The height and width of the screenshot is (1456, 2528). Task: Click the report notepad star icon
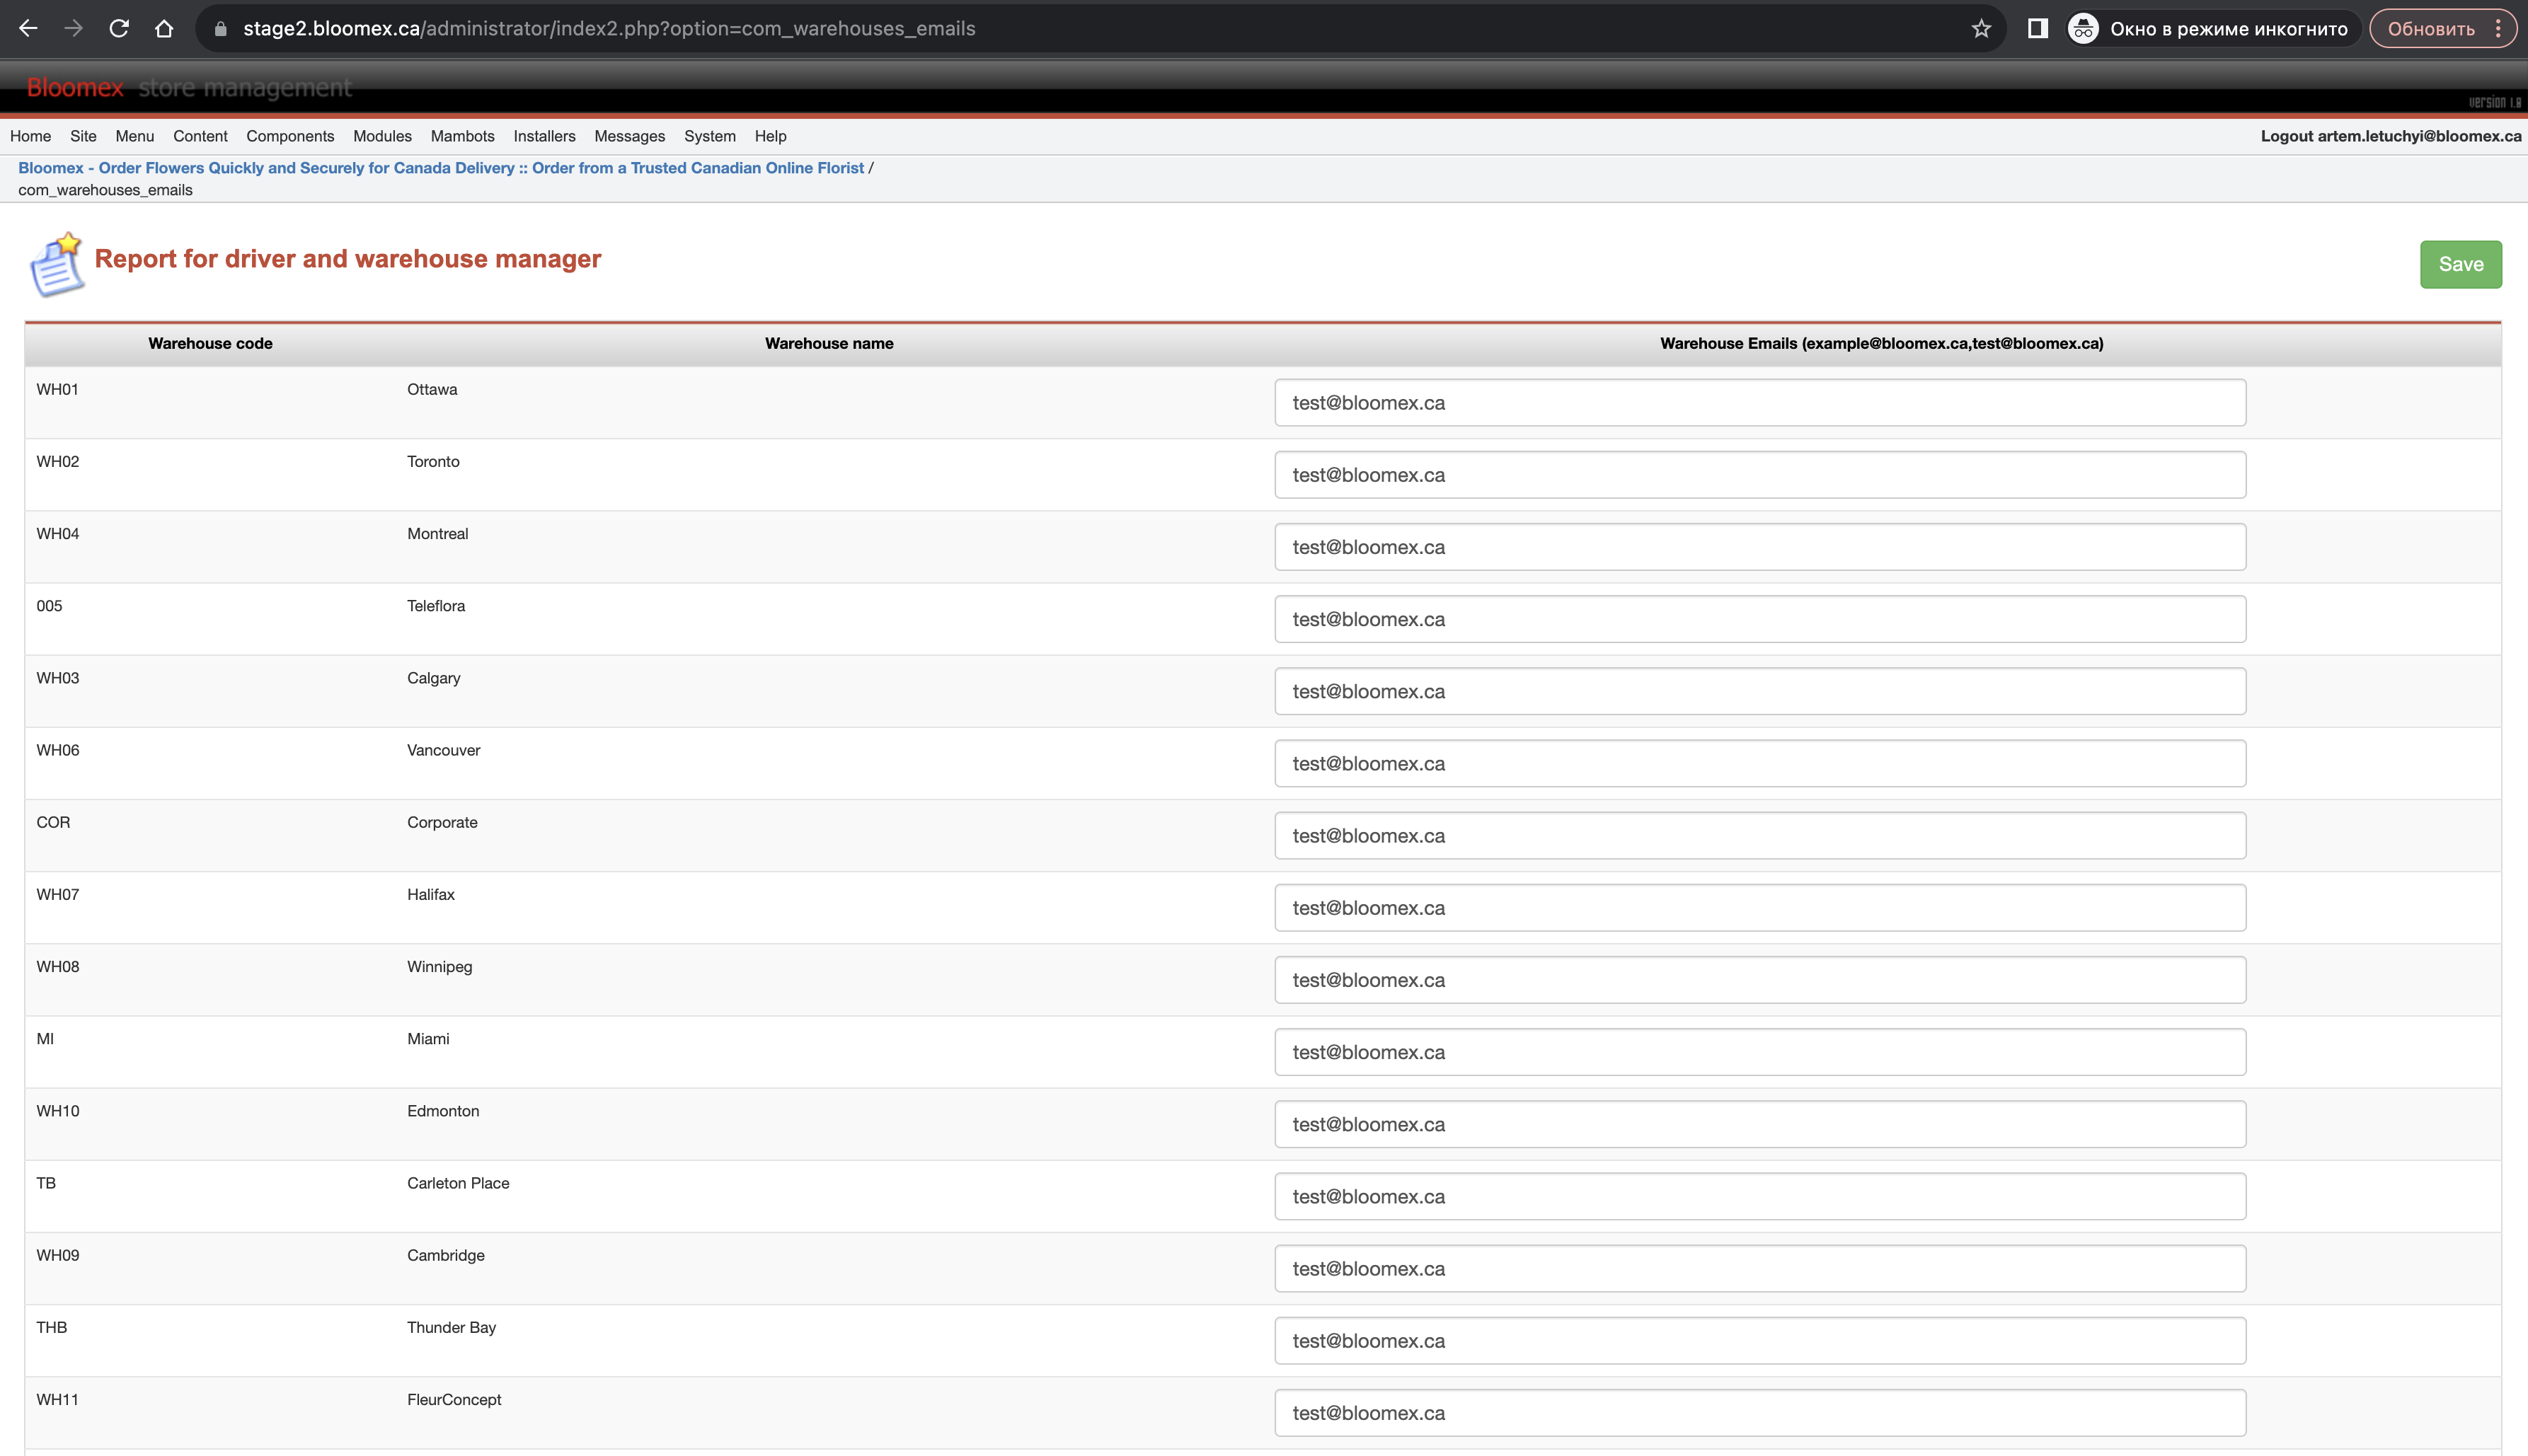click(x=56, y=264)
